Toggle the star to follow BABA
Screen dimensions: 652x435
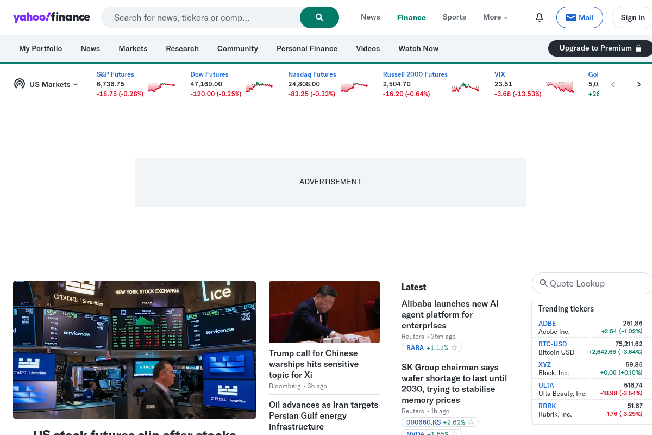pos(454,347)
